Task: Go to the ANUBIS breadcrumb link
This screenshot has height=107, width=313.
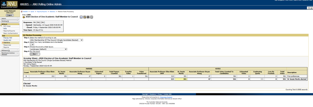Action: click(x=25, y=12)
